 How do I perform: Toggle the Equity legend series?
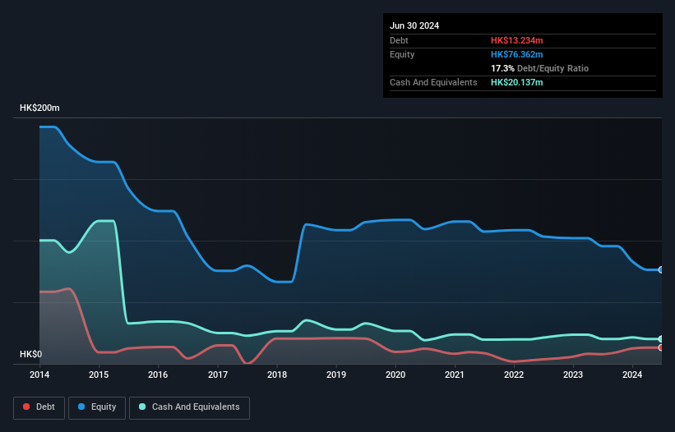coord(98,407)
